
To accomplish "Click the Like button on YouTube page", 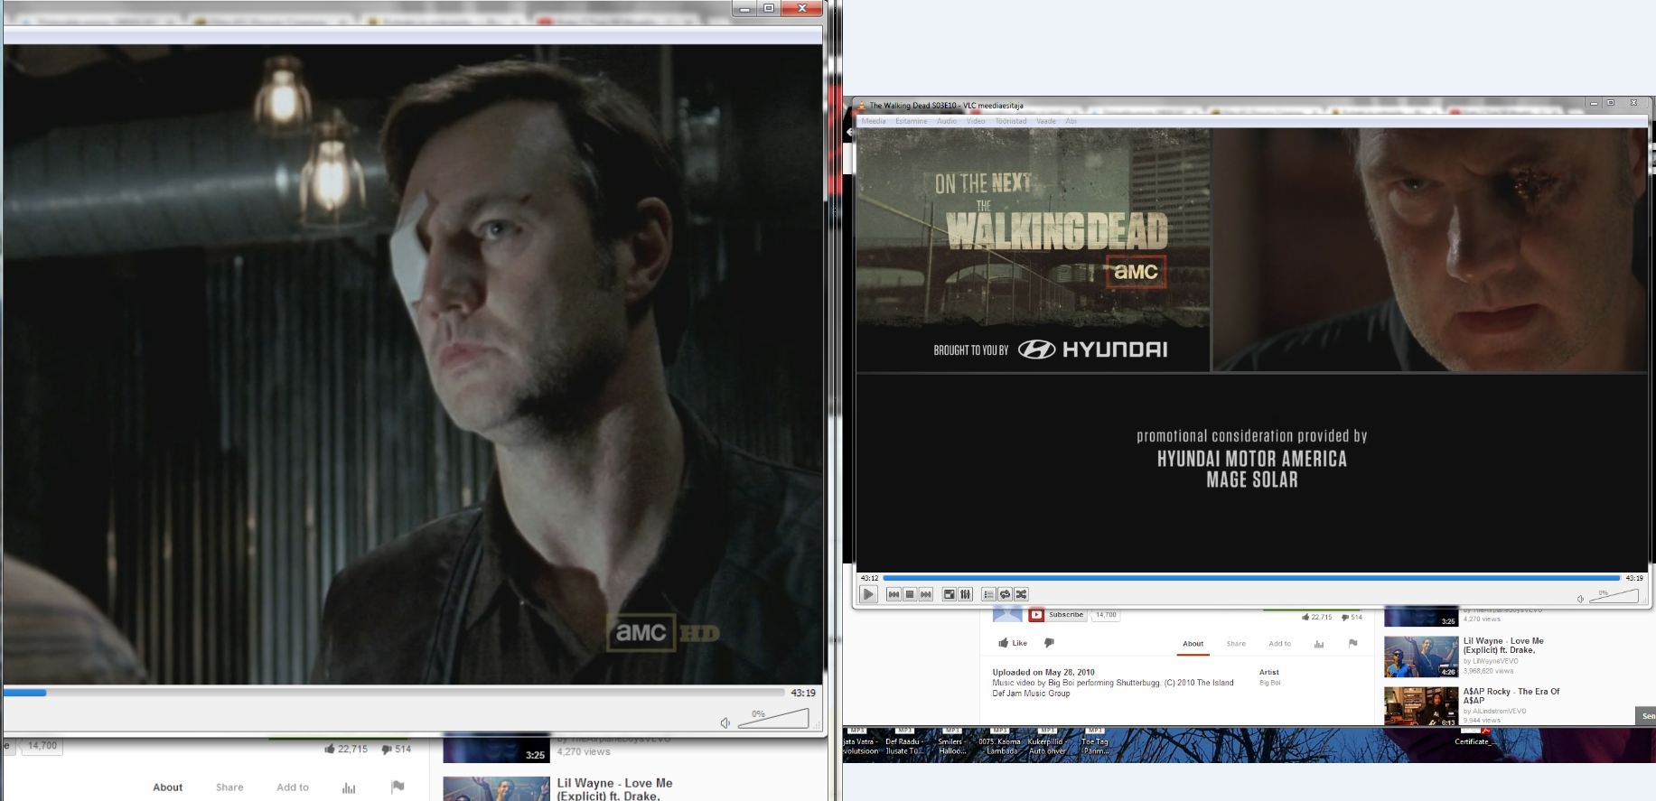I will click(x=1013, y=643).
